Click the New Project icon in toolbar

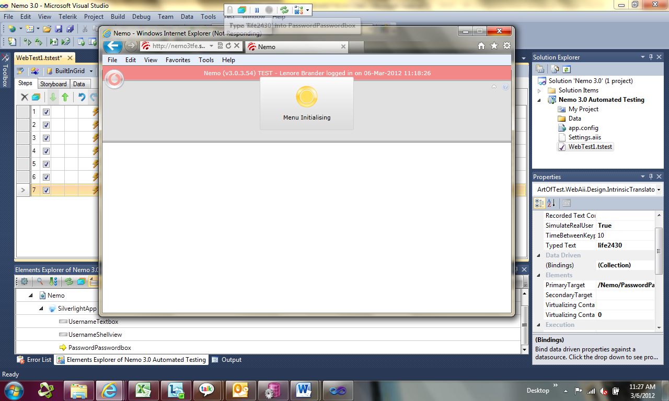[x=12, y=29]
